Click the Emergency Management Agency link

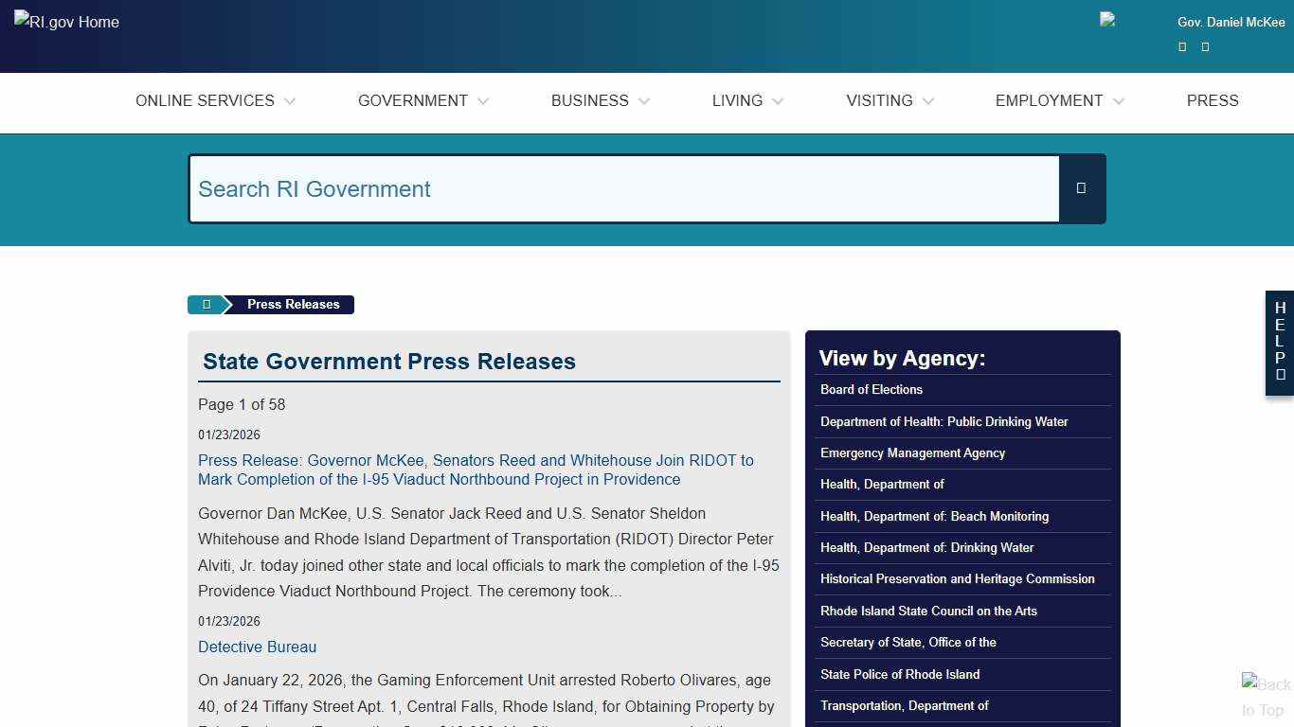pyautogui.click(x=912, y=452)
